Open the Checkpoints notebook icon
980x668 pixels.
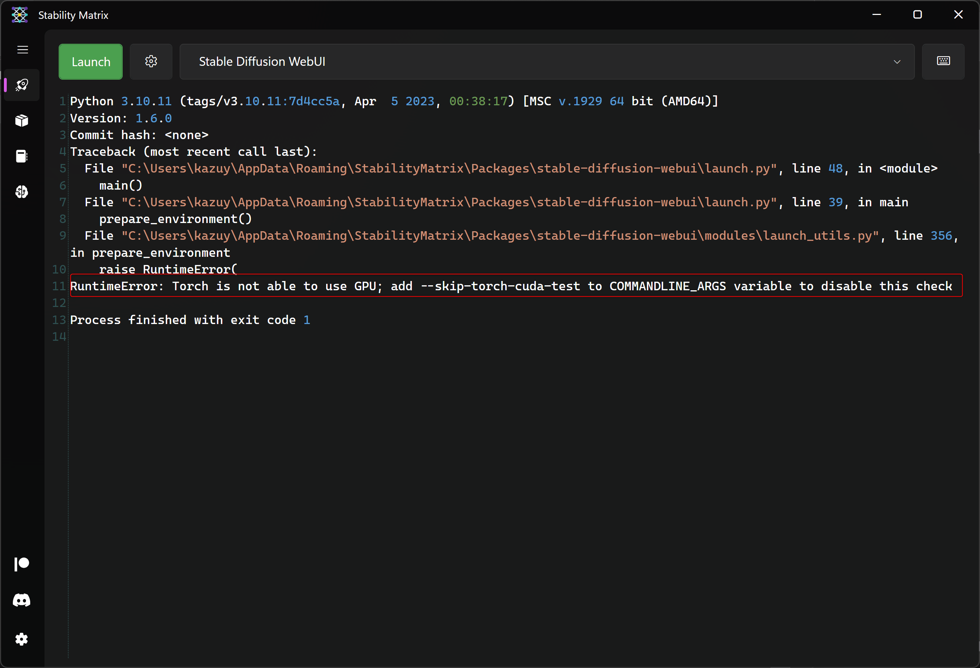coord(22,157)
